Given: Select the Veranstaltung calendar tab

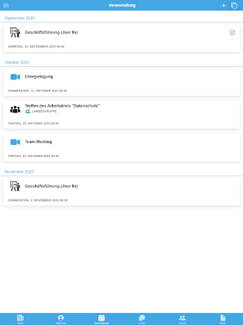Looking at the screenshot, I should click(x=101, y=319).
